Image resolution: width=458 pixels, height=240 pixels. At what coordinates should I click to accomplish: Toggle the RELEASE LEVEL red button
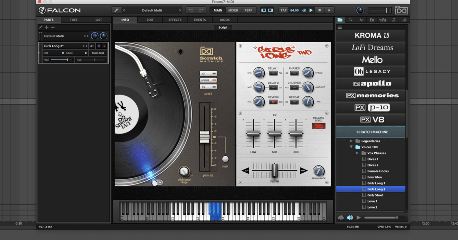[x=318, y=125]
